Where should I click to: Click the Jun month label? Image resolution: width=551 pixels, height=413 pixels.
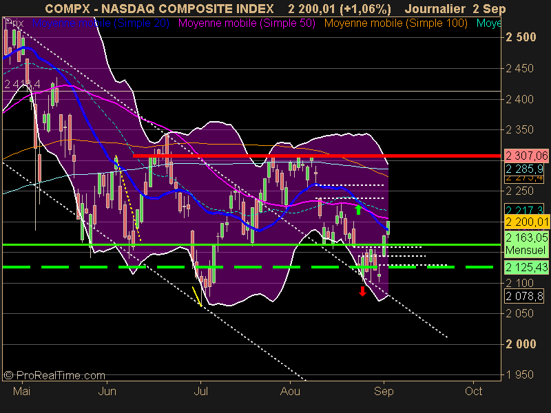tap(107, 391)
